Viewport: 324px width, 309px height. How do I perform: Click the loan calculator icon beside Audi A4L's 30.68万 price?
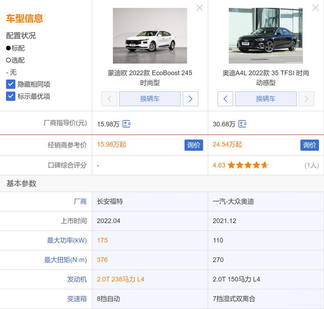[x=243, y=124]
